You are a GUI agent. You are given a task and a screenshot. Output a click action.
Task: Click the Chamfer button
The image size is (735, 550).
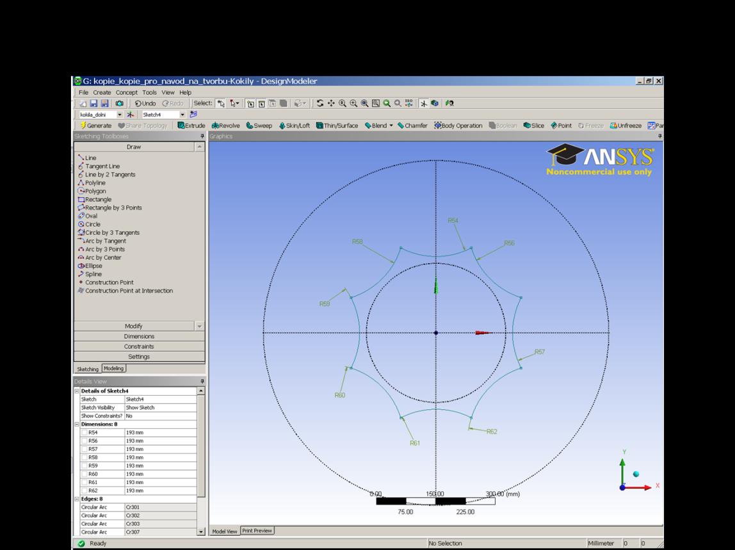pos(412,125)
